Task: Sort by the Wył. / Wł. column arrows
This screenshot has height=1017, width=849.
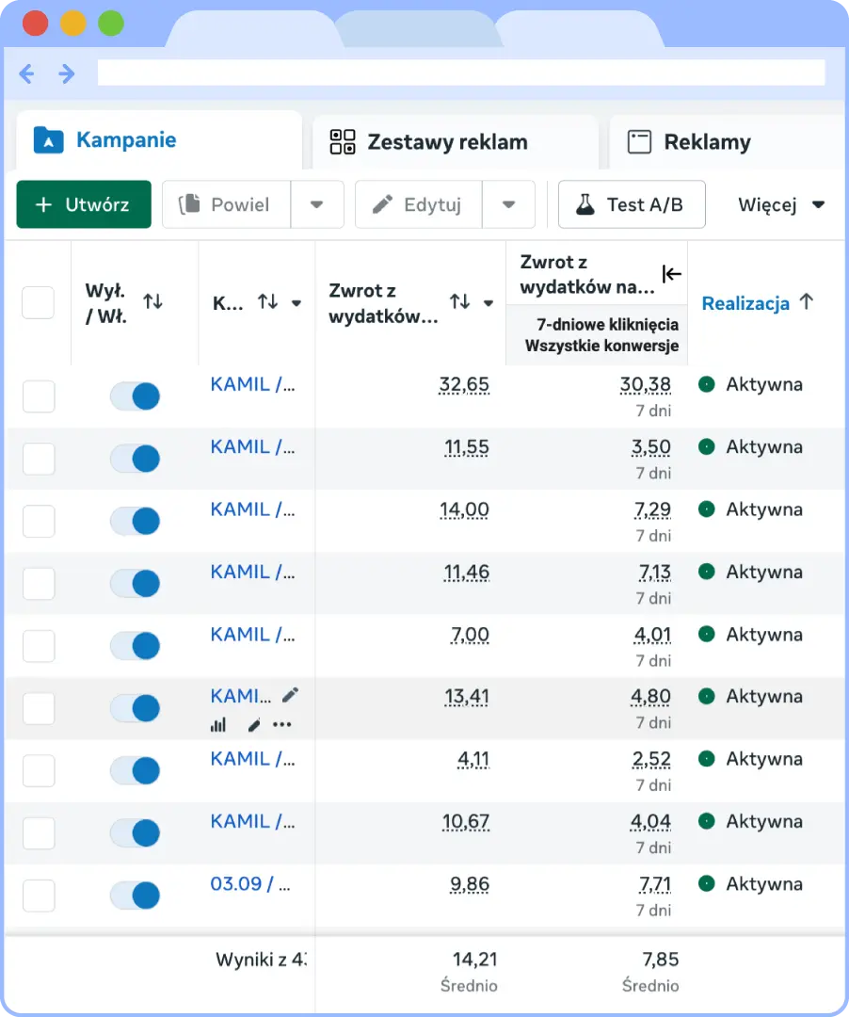Action: coord(152,301)
